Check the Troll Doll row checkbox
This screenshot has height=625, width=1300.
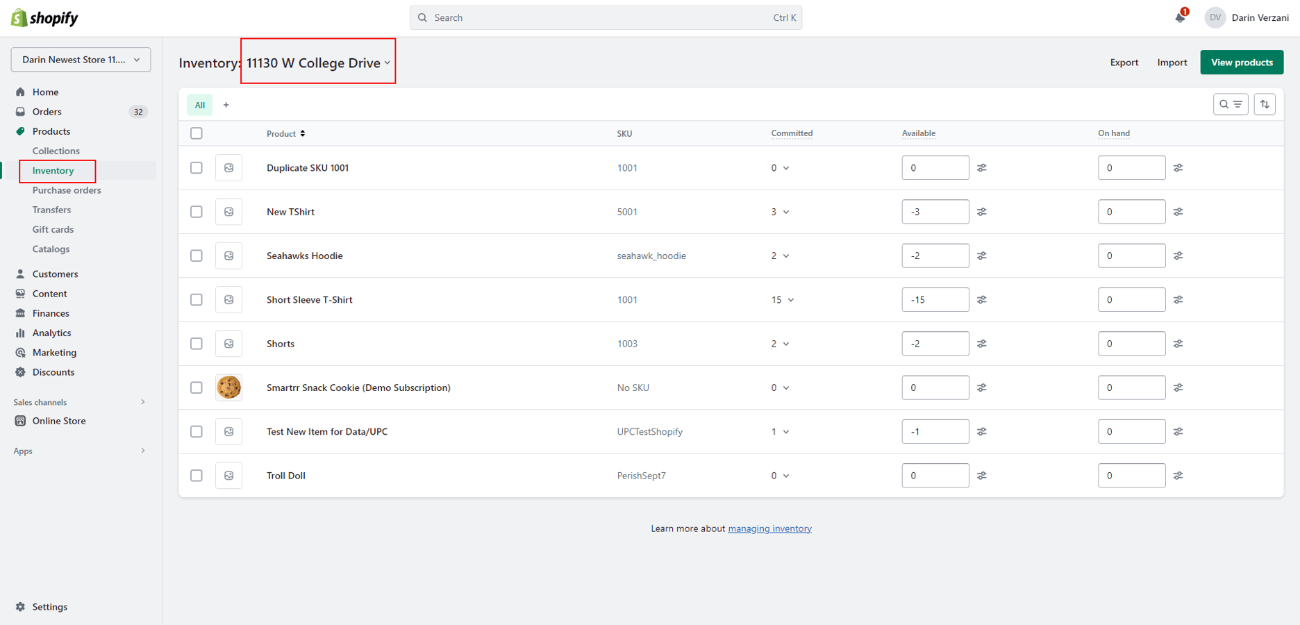pyautogui.click(x=197, y=475)
